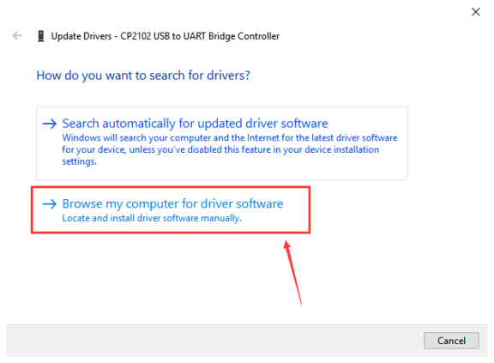Close the Update Drivers dialog with the X
The image size is (494, 363).
(x=476, y=12)
